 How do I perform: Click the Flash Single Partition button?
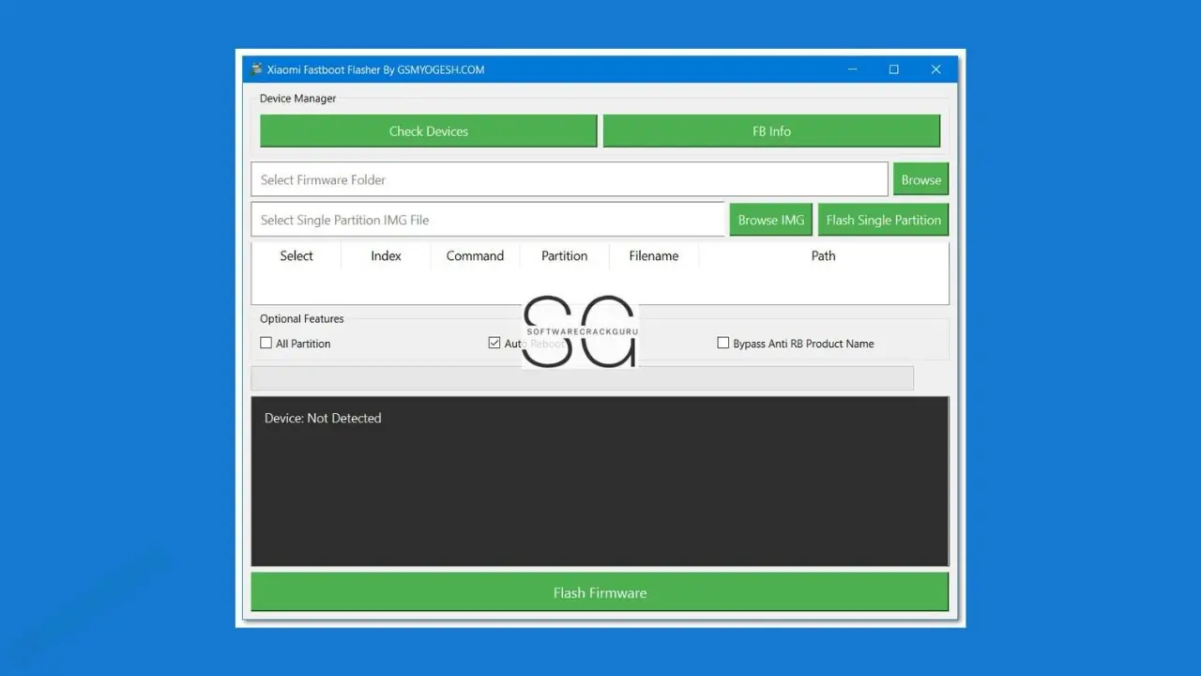click(883, 219)
